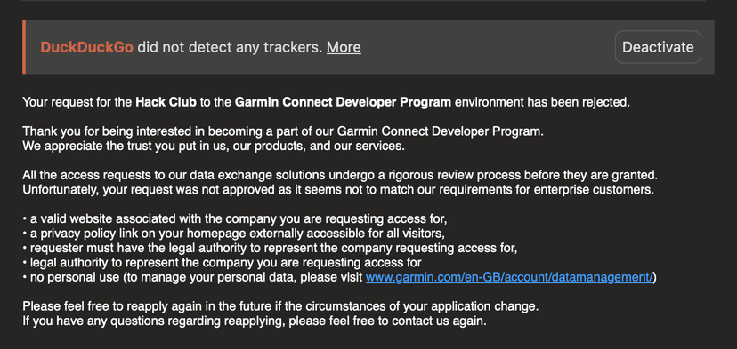Click the "If you have any questions" sentence

pos(255,321)
